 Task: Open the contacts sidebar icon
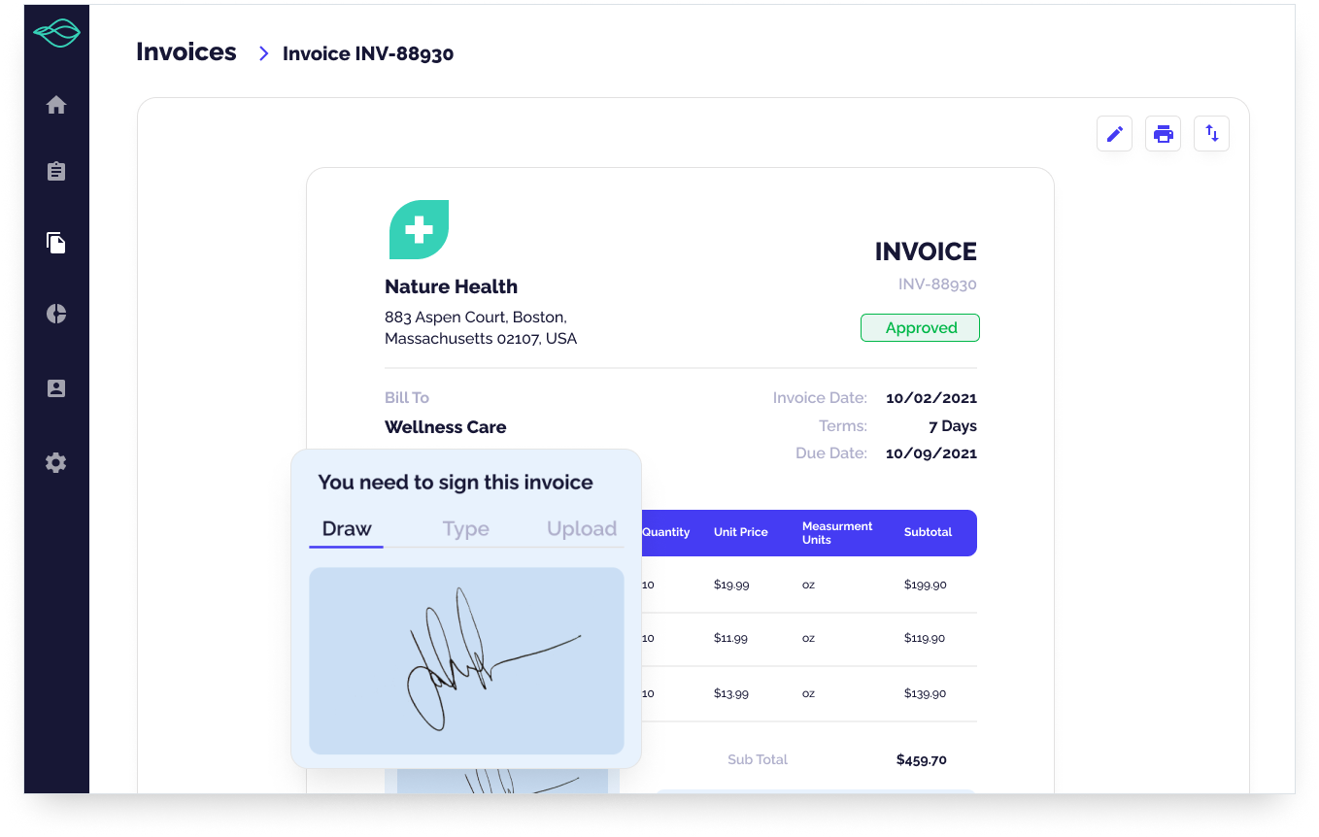[56, 388]
